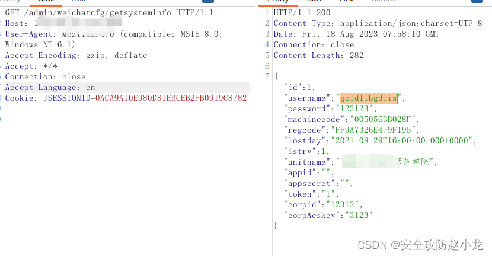Click the GET /admin/weichatcfg/getsysteminfo request line

[x=109, y=13]
